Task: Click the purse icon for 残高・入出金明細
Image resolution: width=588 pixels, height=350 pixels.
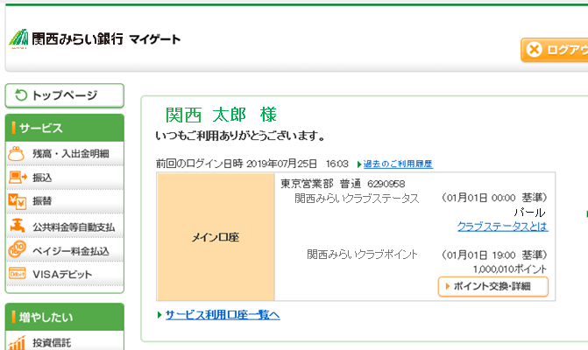Action: pyautogui.click(x=17, y=153)
